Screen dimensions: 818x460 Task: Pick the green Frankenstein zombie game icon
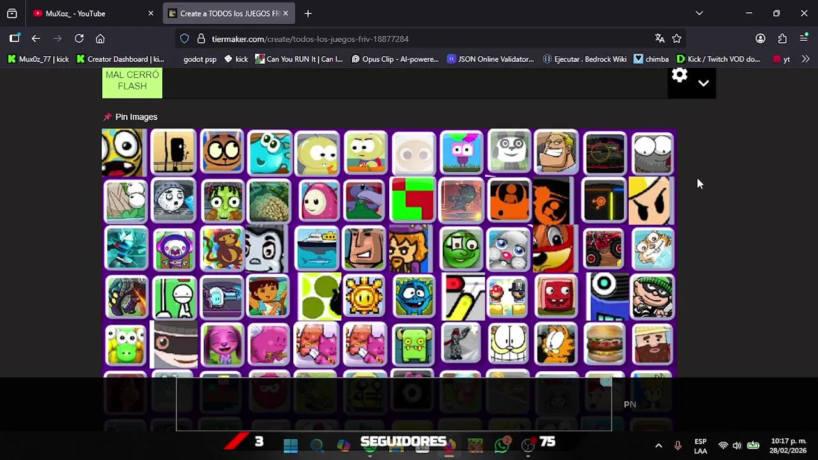[222, 201]
